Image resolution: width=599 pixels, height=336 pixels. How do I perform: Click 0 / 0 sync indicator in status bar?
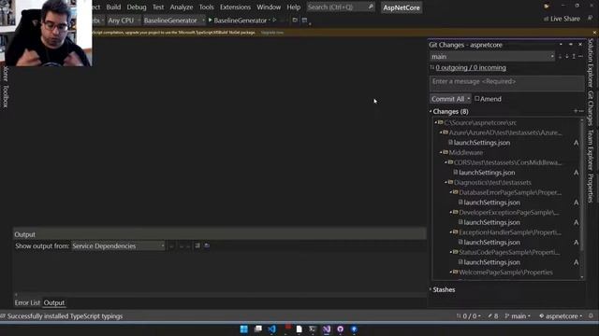(x=469, y=316)
